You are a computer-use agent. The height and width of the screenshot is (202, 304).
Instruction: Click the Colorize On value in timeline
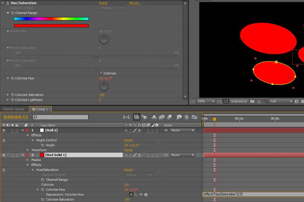(x=127, y=185)
